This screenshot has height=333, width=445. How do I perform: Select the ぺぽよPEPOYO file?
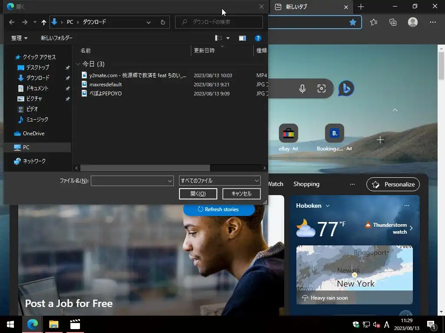(106, 94)
